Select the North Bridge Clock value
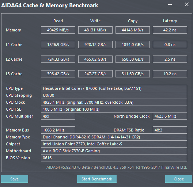The image size is (193, 187). (x=170, y=116)
